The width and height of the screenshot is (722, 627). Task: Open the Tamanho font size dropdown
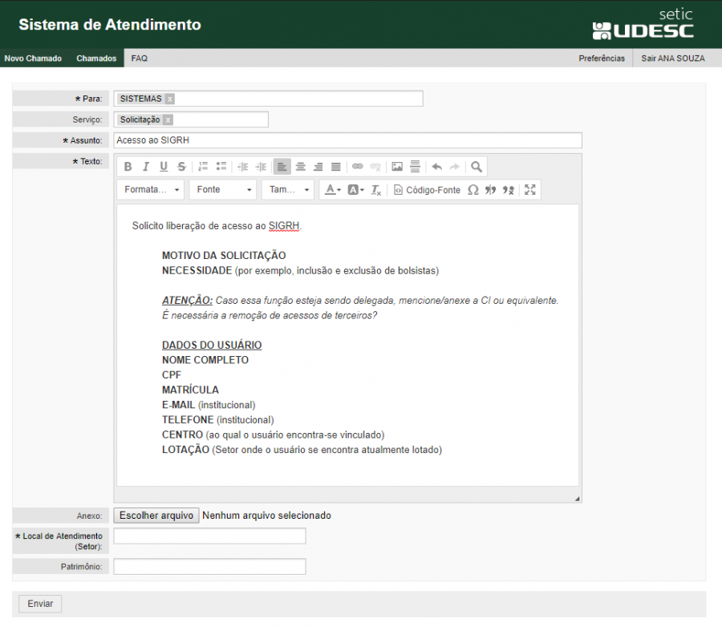[x=288, y=190]
